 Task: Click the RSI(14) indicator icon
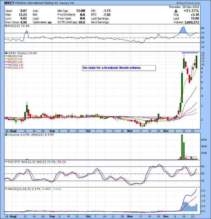[x=6, y=26]
